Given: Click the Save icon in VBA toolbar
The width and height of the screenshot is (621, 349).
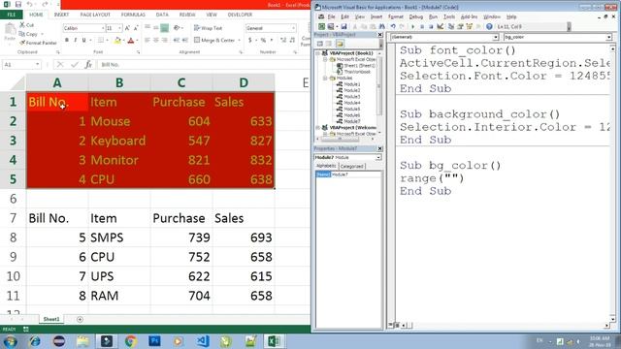Looking at the screenshot, I should point(343,26).
